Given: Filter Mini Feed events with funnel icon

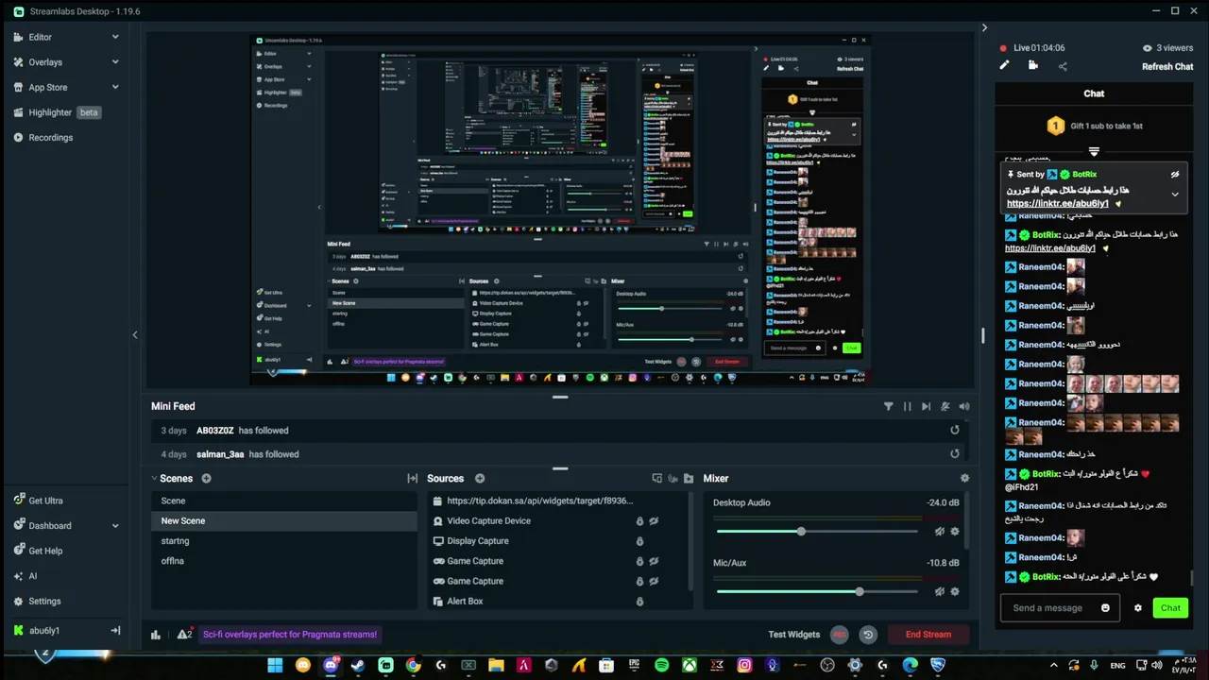Looking at the screenshot, I should tap(888, 406).
